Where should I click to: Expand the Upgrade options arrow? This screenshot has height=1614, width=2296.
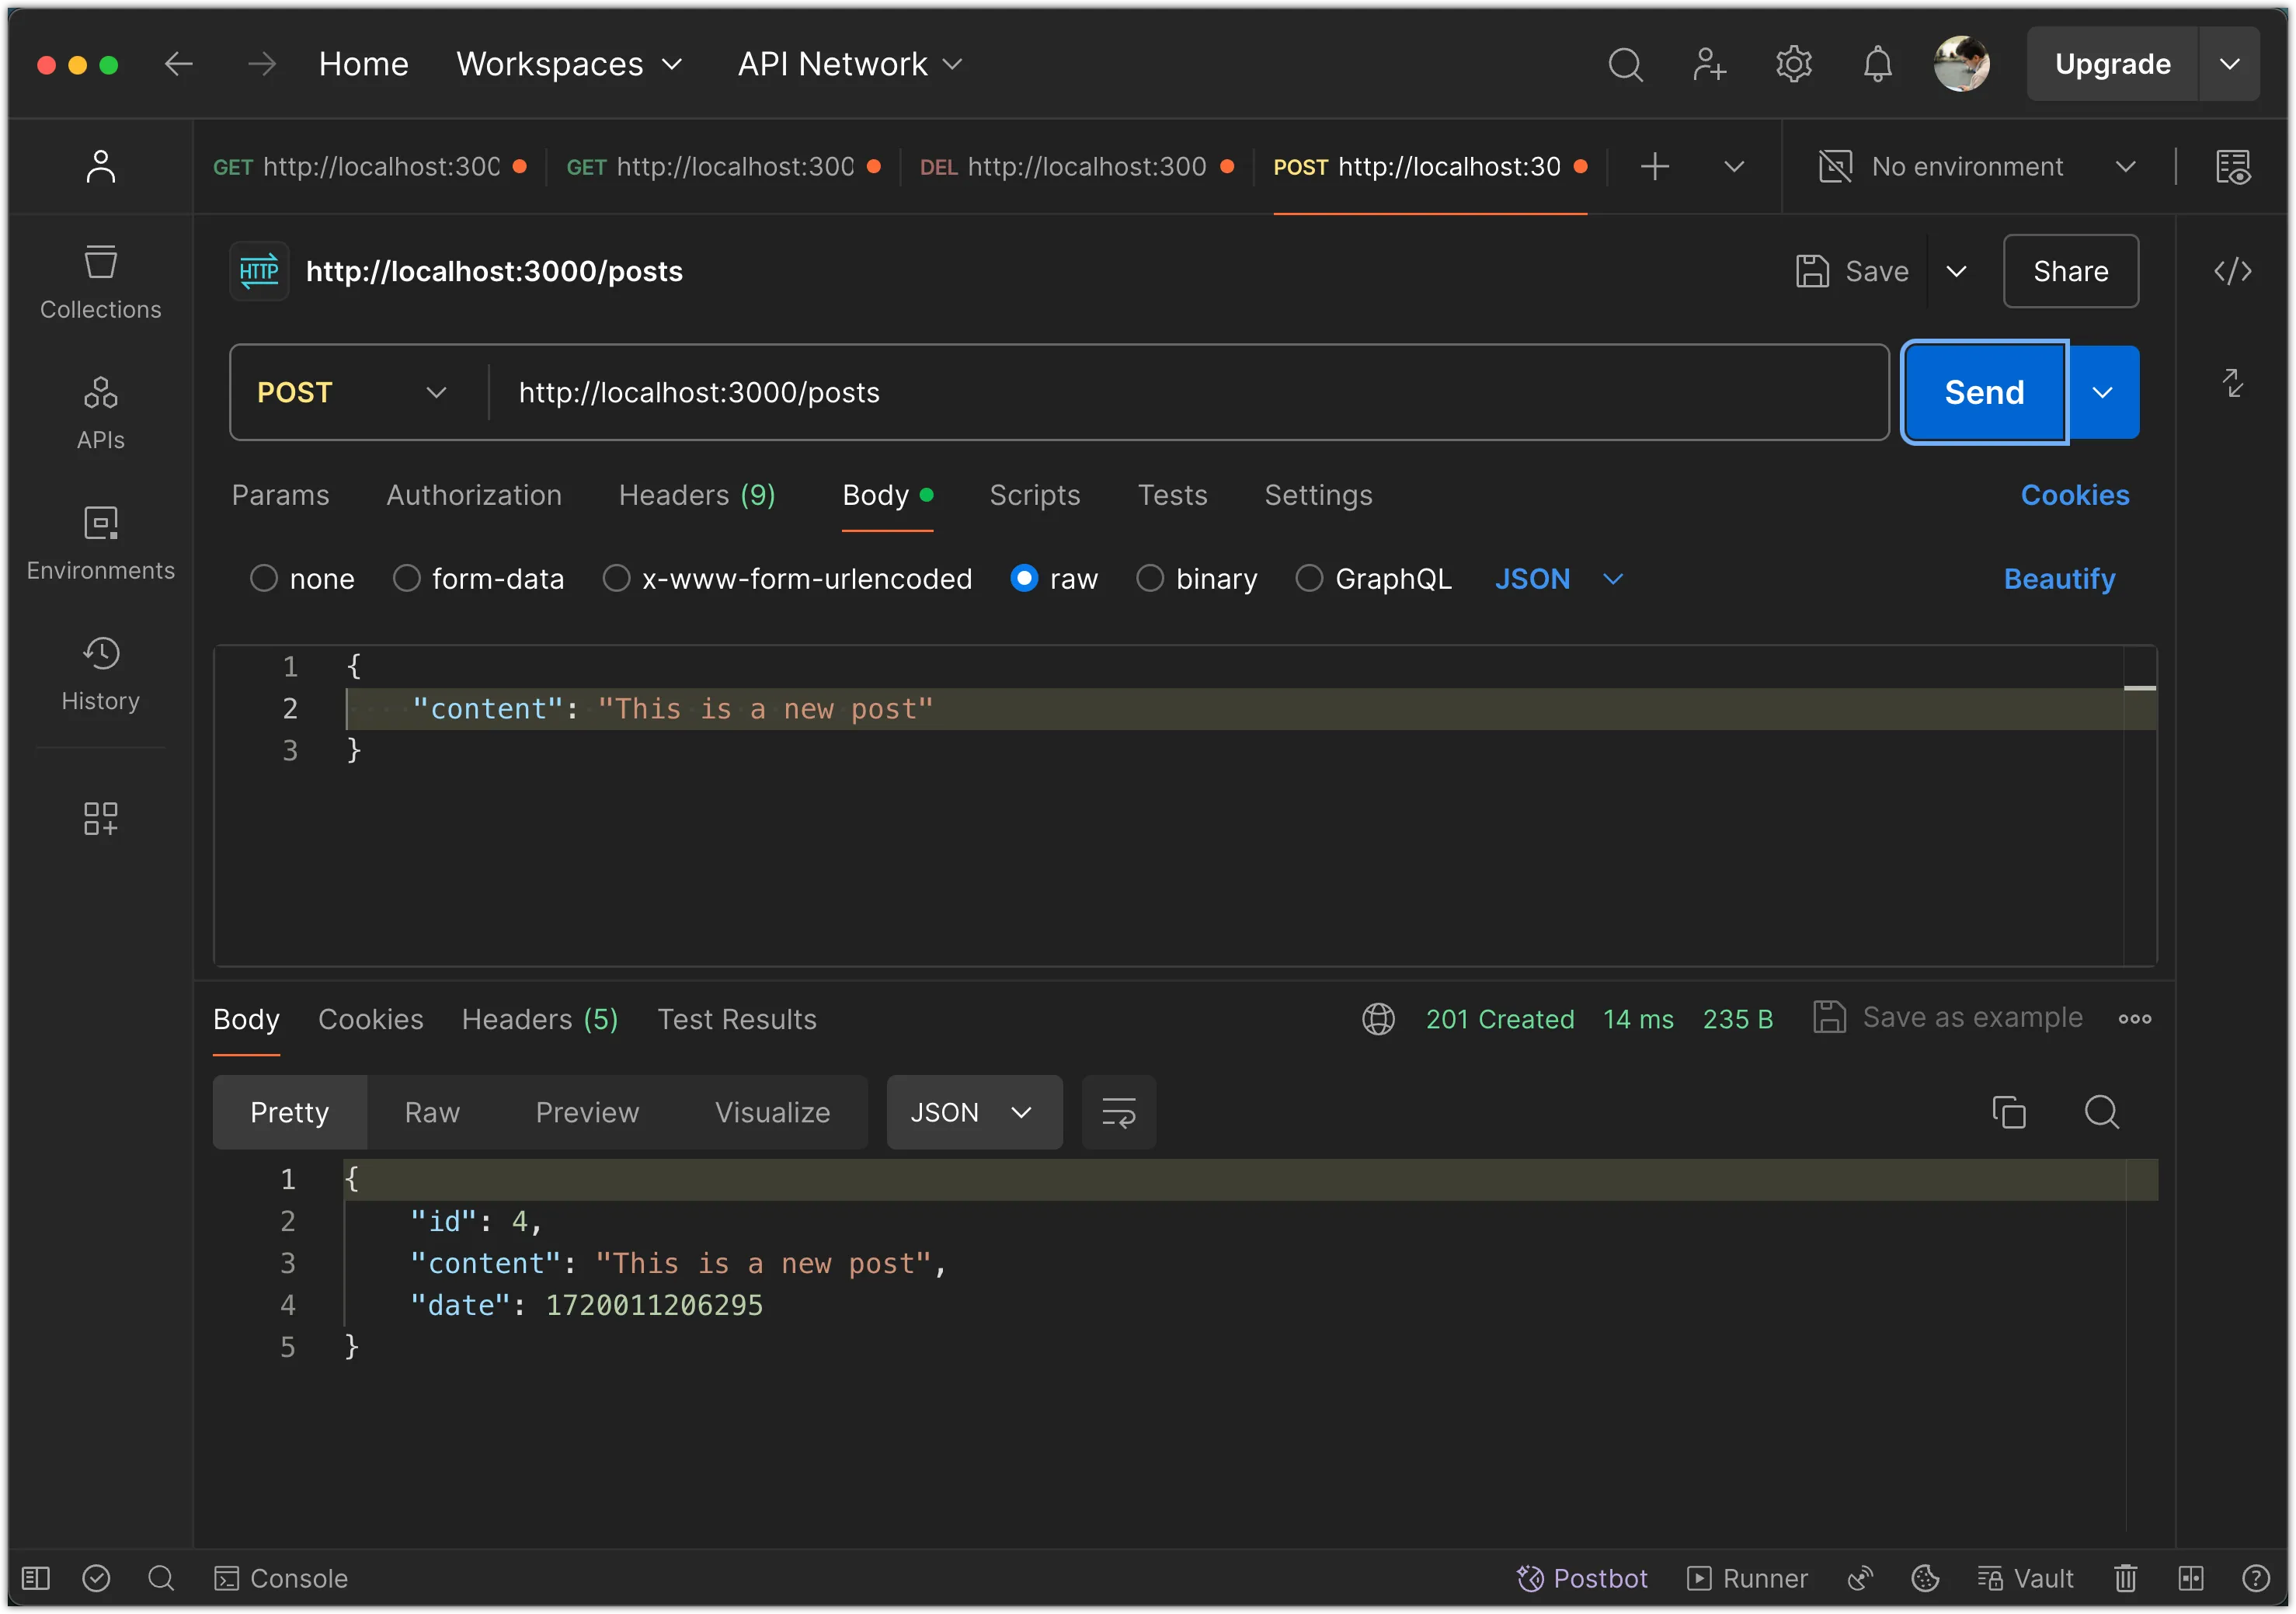point(2229,64)
